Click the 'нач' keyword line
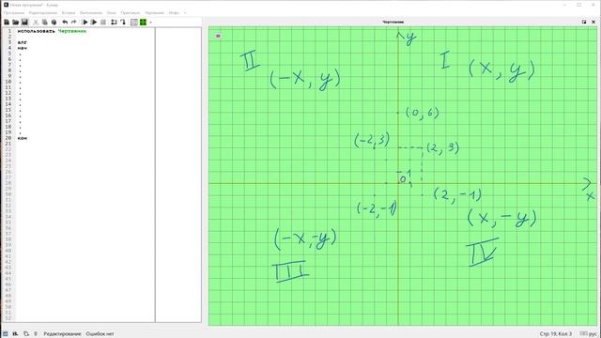601x338 pixels. tap(23, 48)
